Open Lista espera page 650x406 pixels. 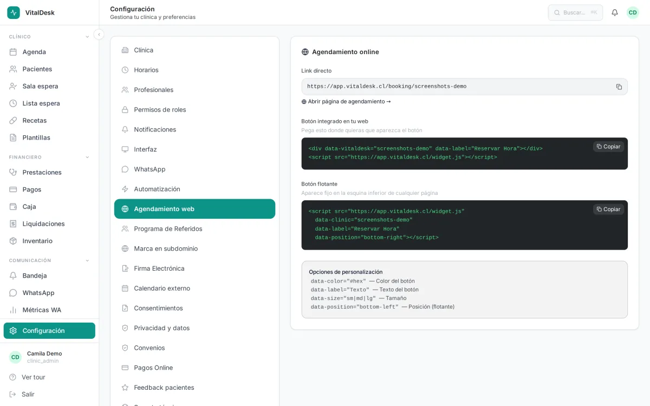coord(49,103)
